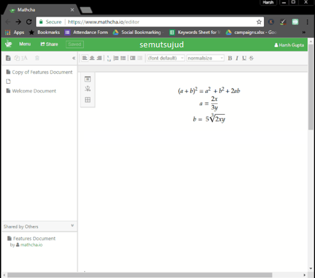The width and height of the screenshot is (315, 278).
Task: Open Copy of Features Document
Action: [x=39, y=72]
